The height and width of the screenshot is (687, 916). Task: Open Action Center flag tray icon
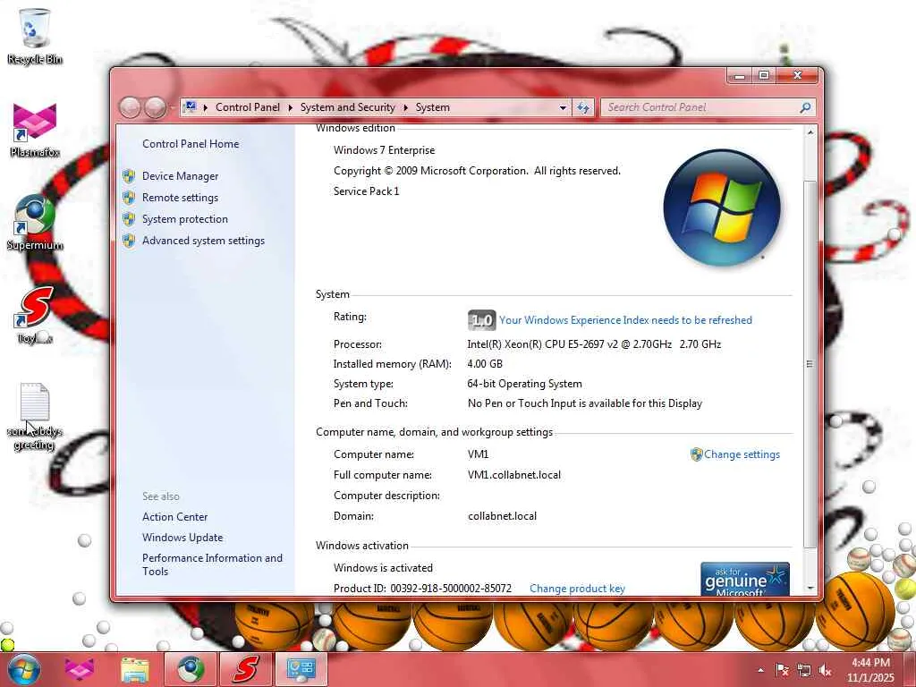tap(782, 670)
